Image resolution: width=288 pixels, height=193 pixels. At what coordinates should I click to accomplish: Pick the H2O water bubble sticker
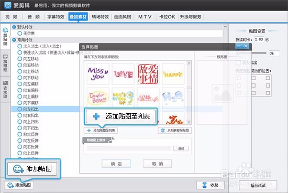(173, 98)
